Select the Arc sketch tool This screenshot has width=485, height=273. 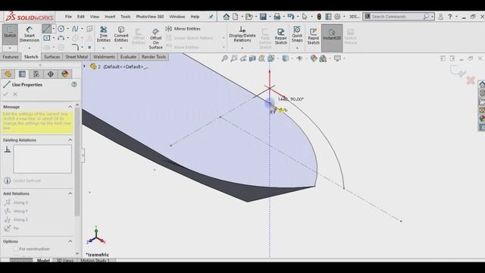coord(61,38)
